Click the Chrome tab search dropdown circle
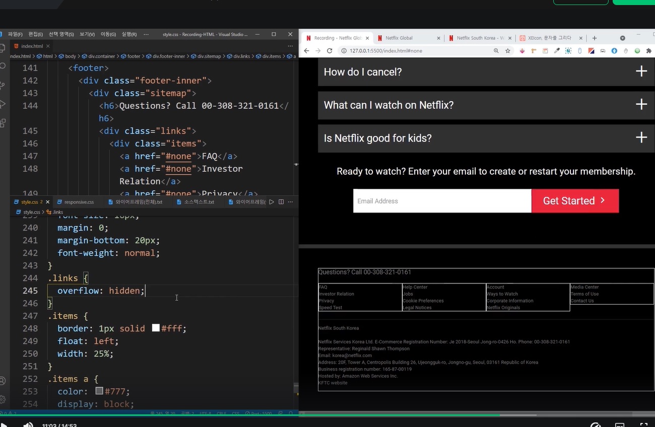Image resolution: width=655 pixels, height=427 pixels. [623, 38]
